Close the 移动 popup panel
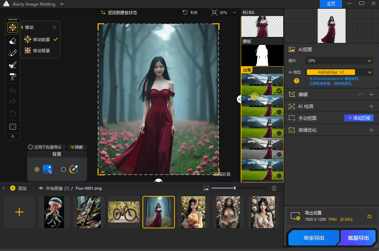The height and width of the screenshot is (251, 379). (54, 27)
